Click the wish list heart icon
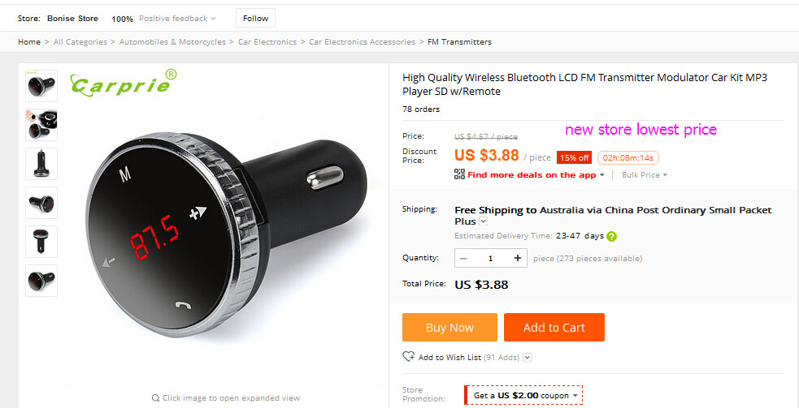Screen dimensions: 799x408 click(408, 357)
